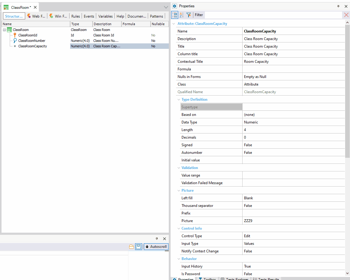Click the Structure button in the editor

[14, 16]
